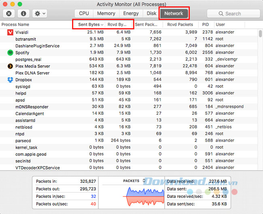
Task: Open the Energy tab
Action: click(131, 13)
